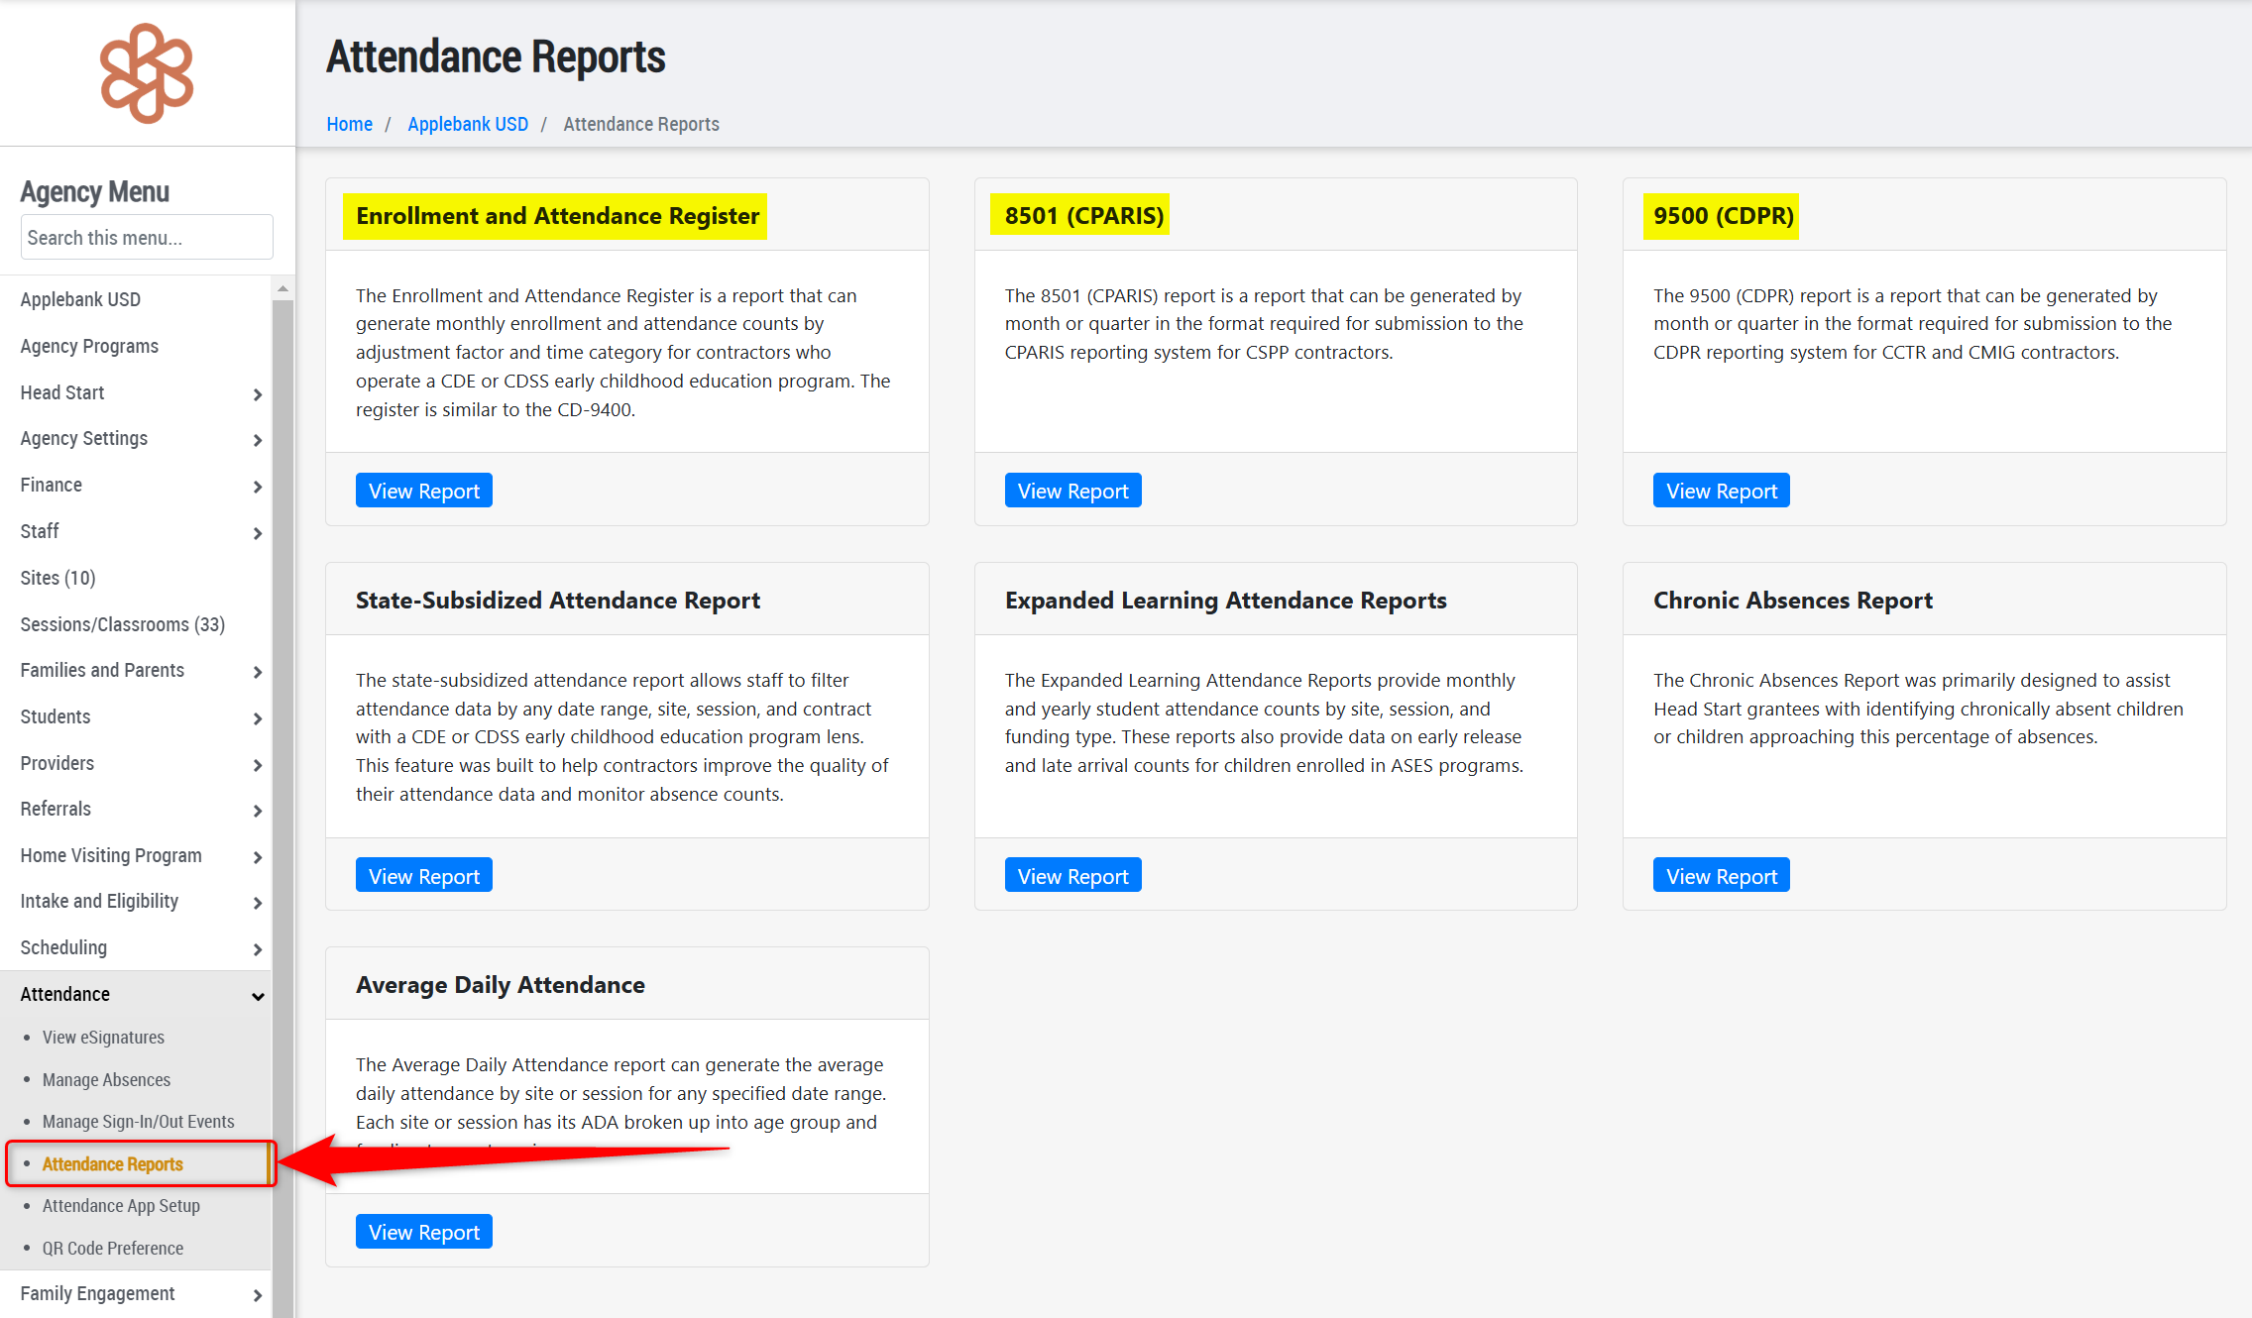
Task: Expand the Scheduling menu chevron
Action: click(257, 949)
